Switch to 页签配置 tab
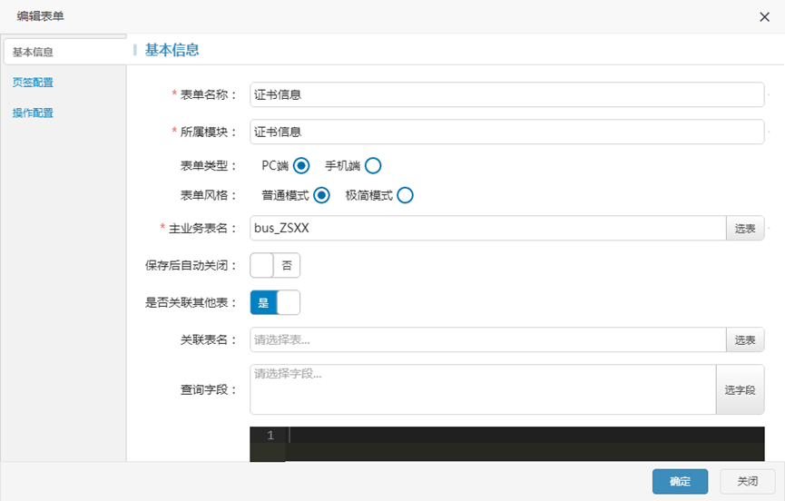 [x=33, y=83]
